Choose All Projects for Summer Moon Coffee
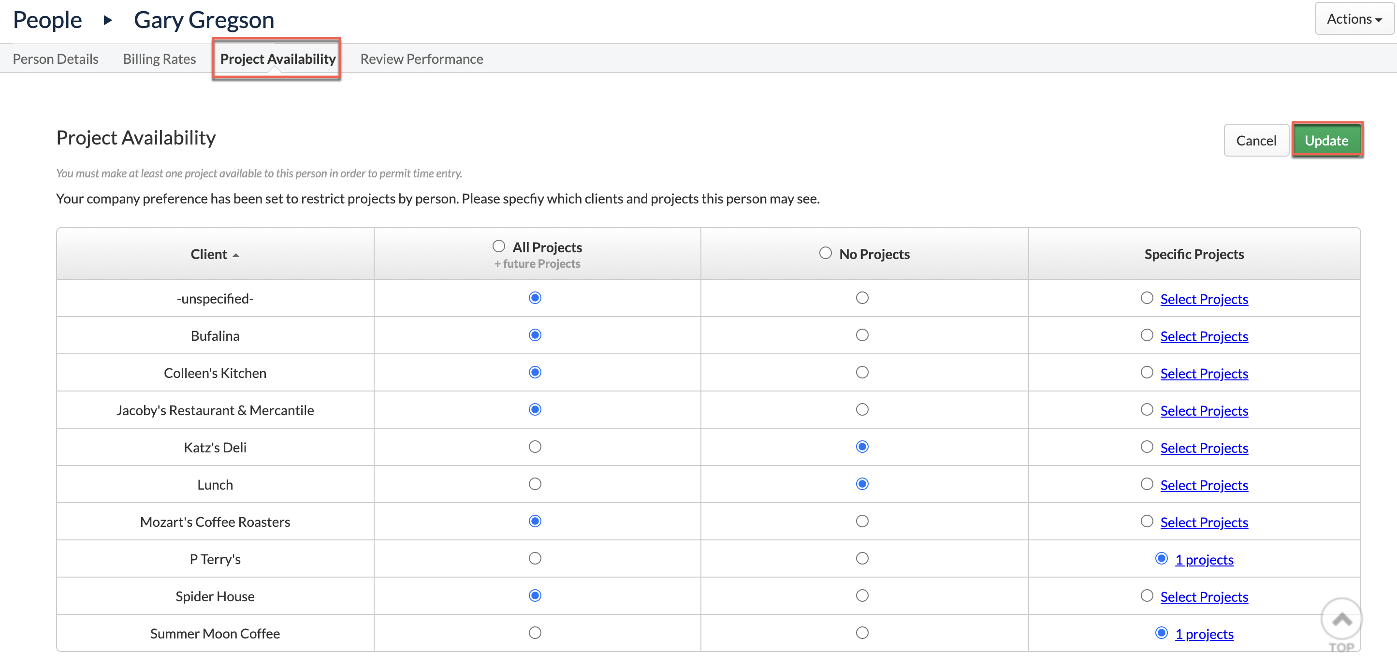Viewport: 1397px width, 667px height. pos(535,633)
